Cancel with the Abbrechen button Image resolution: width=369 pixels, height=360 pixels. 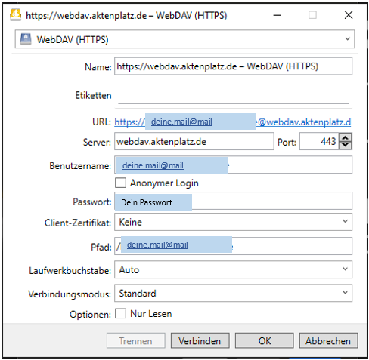coord(328,340)
